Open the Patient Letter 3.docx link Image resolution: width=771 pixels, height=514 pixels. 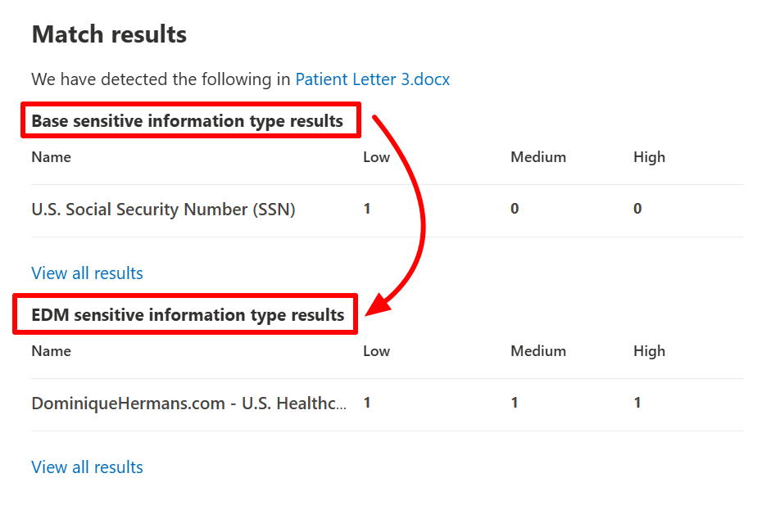coord(372,79)
